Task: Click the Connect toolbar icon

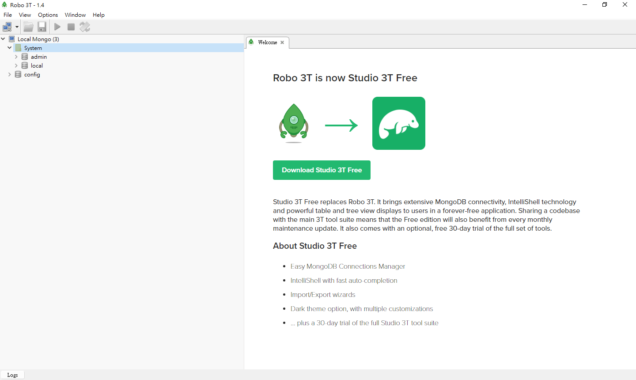Action: 7,27
